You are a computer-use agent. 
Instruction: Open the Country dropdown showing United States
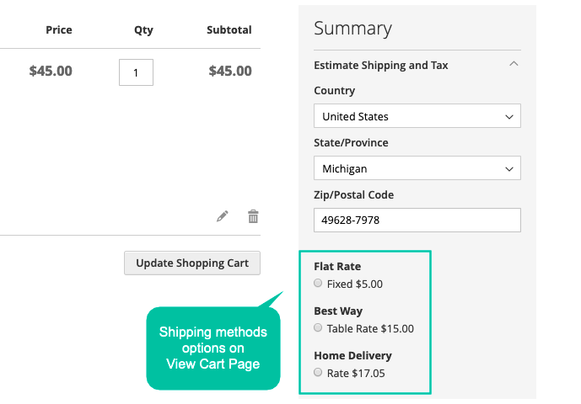pyautogui.click(x=417, y=116)
